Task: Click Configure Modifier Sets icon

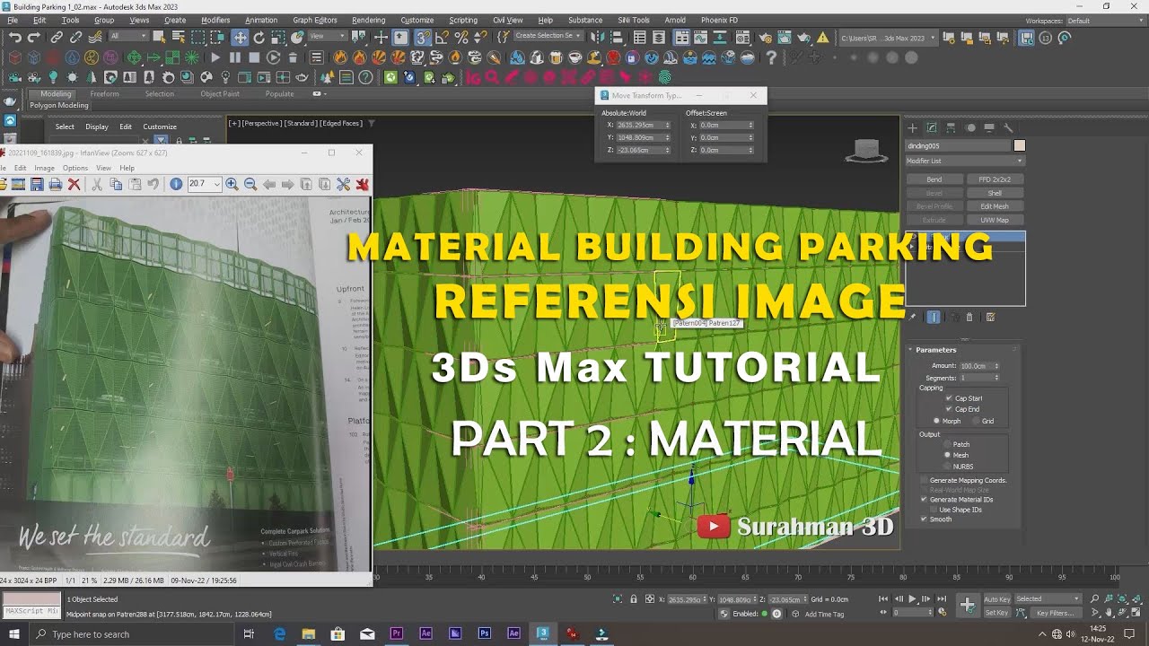Action: (x=991, y=317)
